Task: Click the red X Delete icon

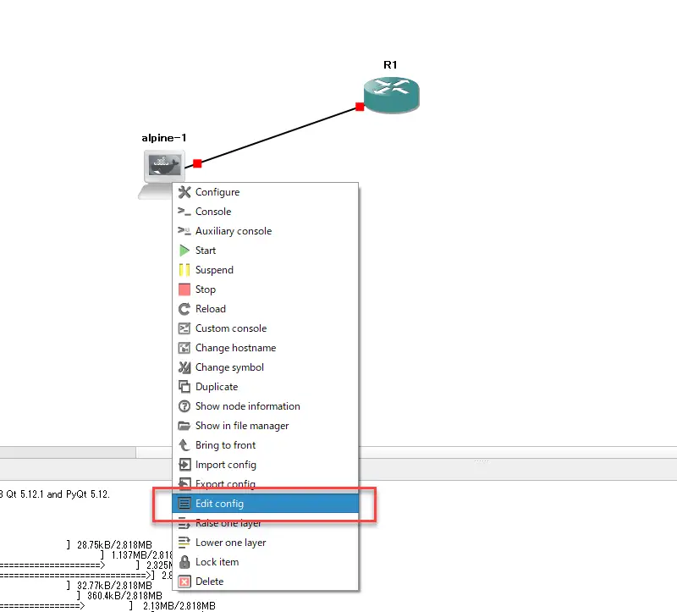Action: 184,582
